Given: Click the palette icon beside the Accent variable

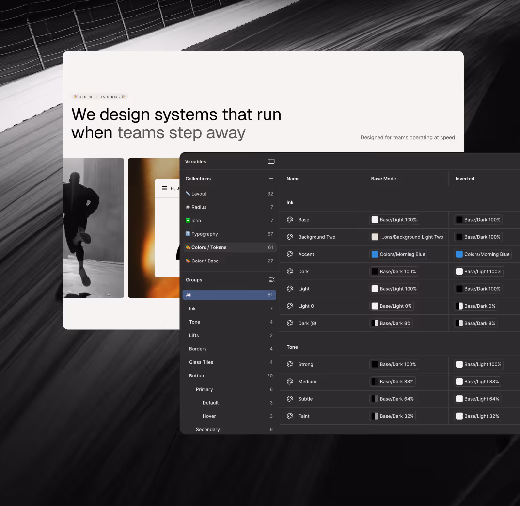Looking at the screenshot, I should coord(290,254).
